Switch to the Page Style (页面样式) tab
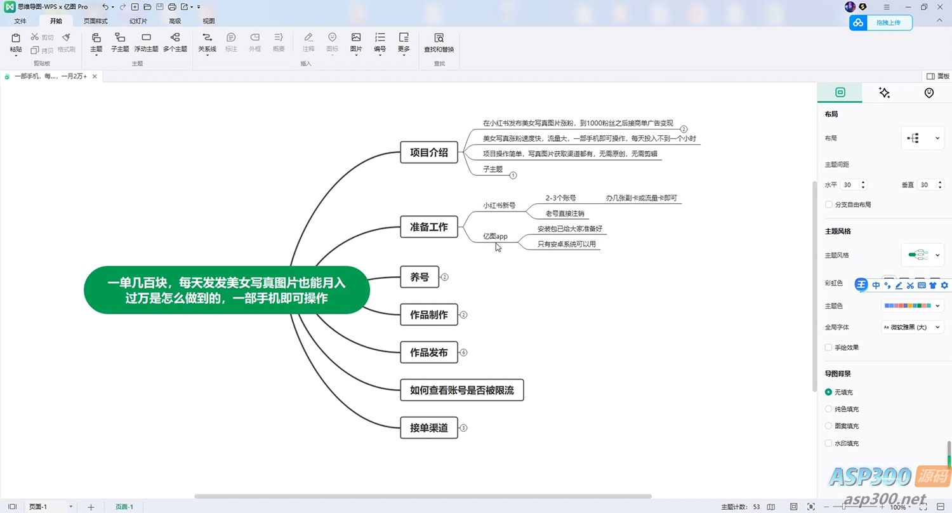952x513 pixels. 96,21
